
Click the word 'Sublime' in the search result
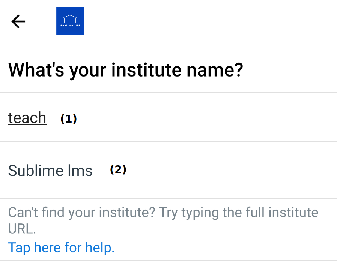[x=36, y=171]
